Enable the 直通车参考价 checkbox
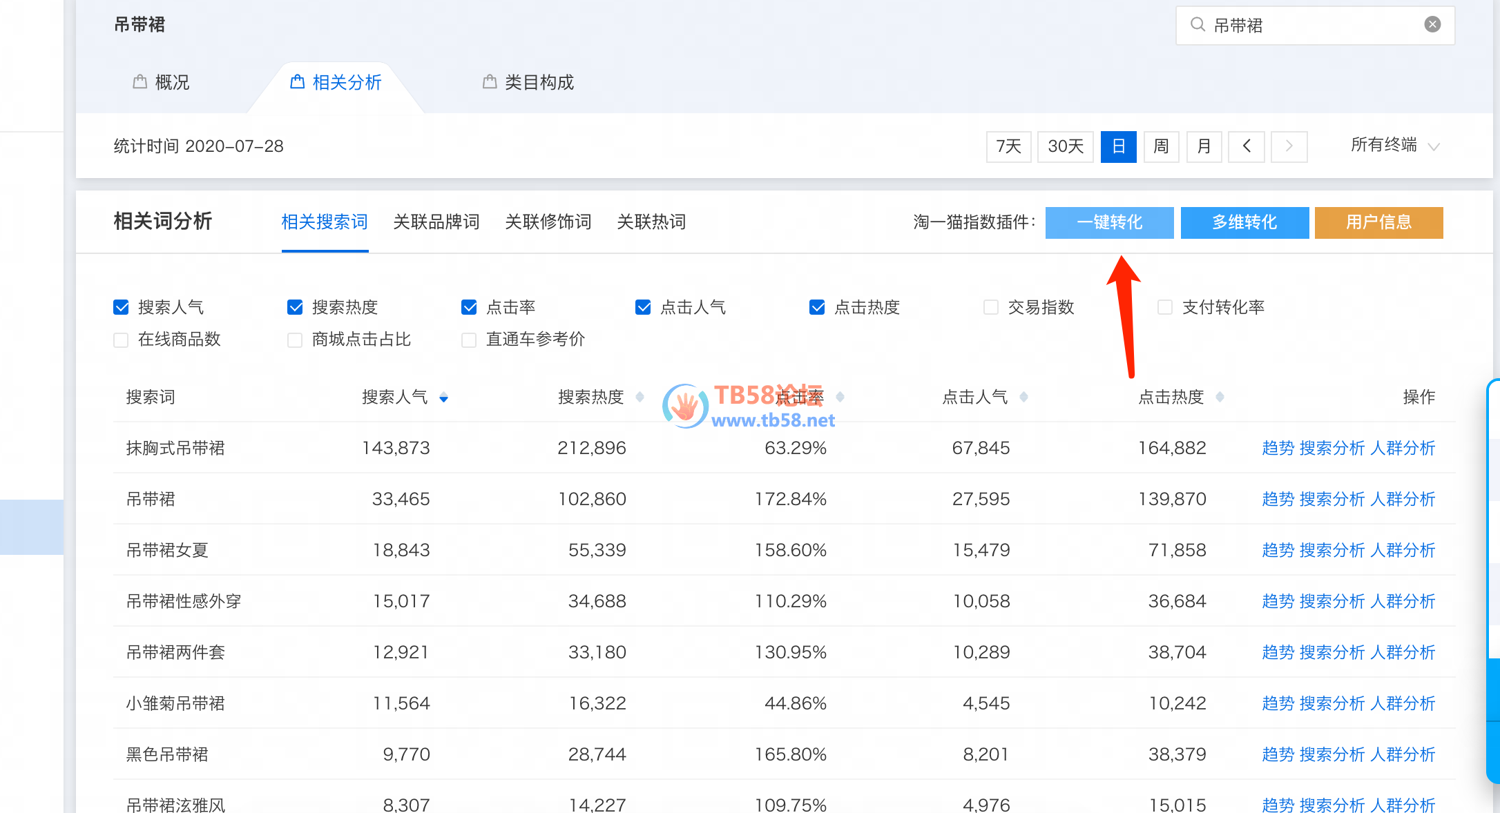The height and width of the screenshot is (813, 1500). [x=469, y=340]
